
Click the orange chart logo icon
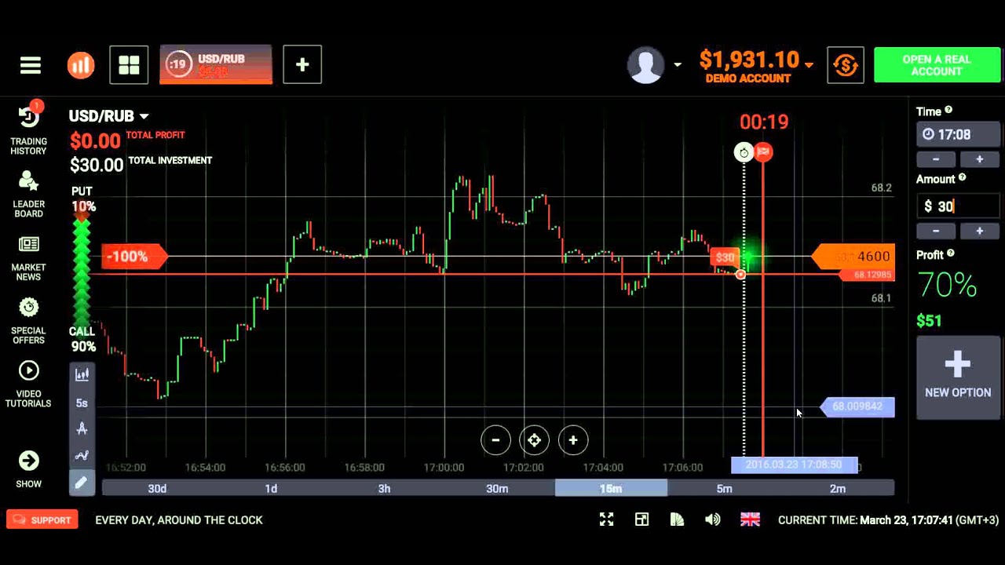pyautogui.click(x=80, y=65)
